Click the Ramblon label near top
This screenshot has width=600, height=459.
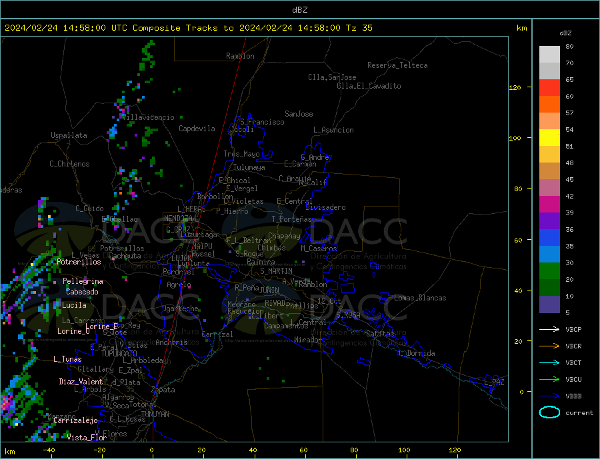pyautogui.click(x=240, y=56)
